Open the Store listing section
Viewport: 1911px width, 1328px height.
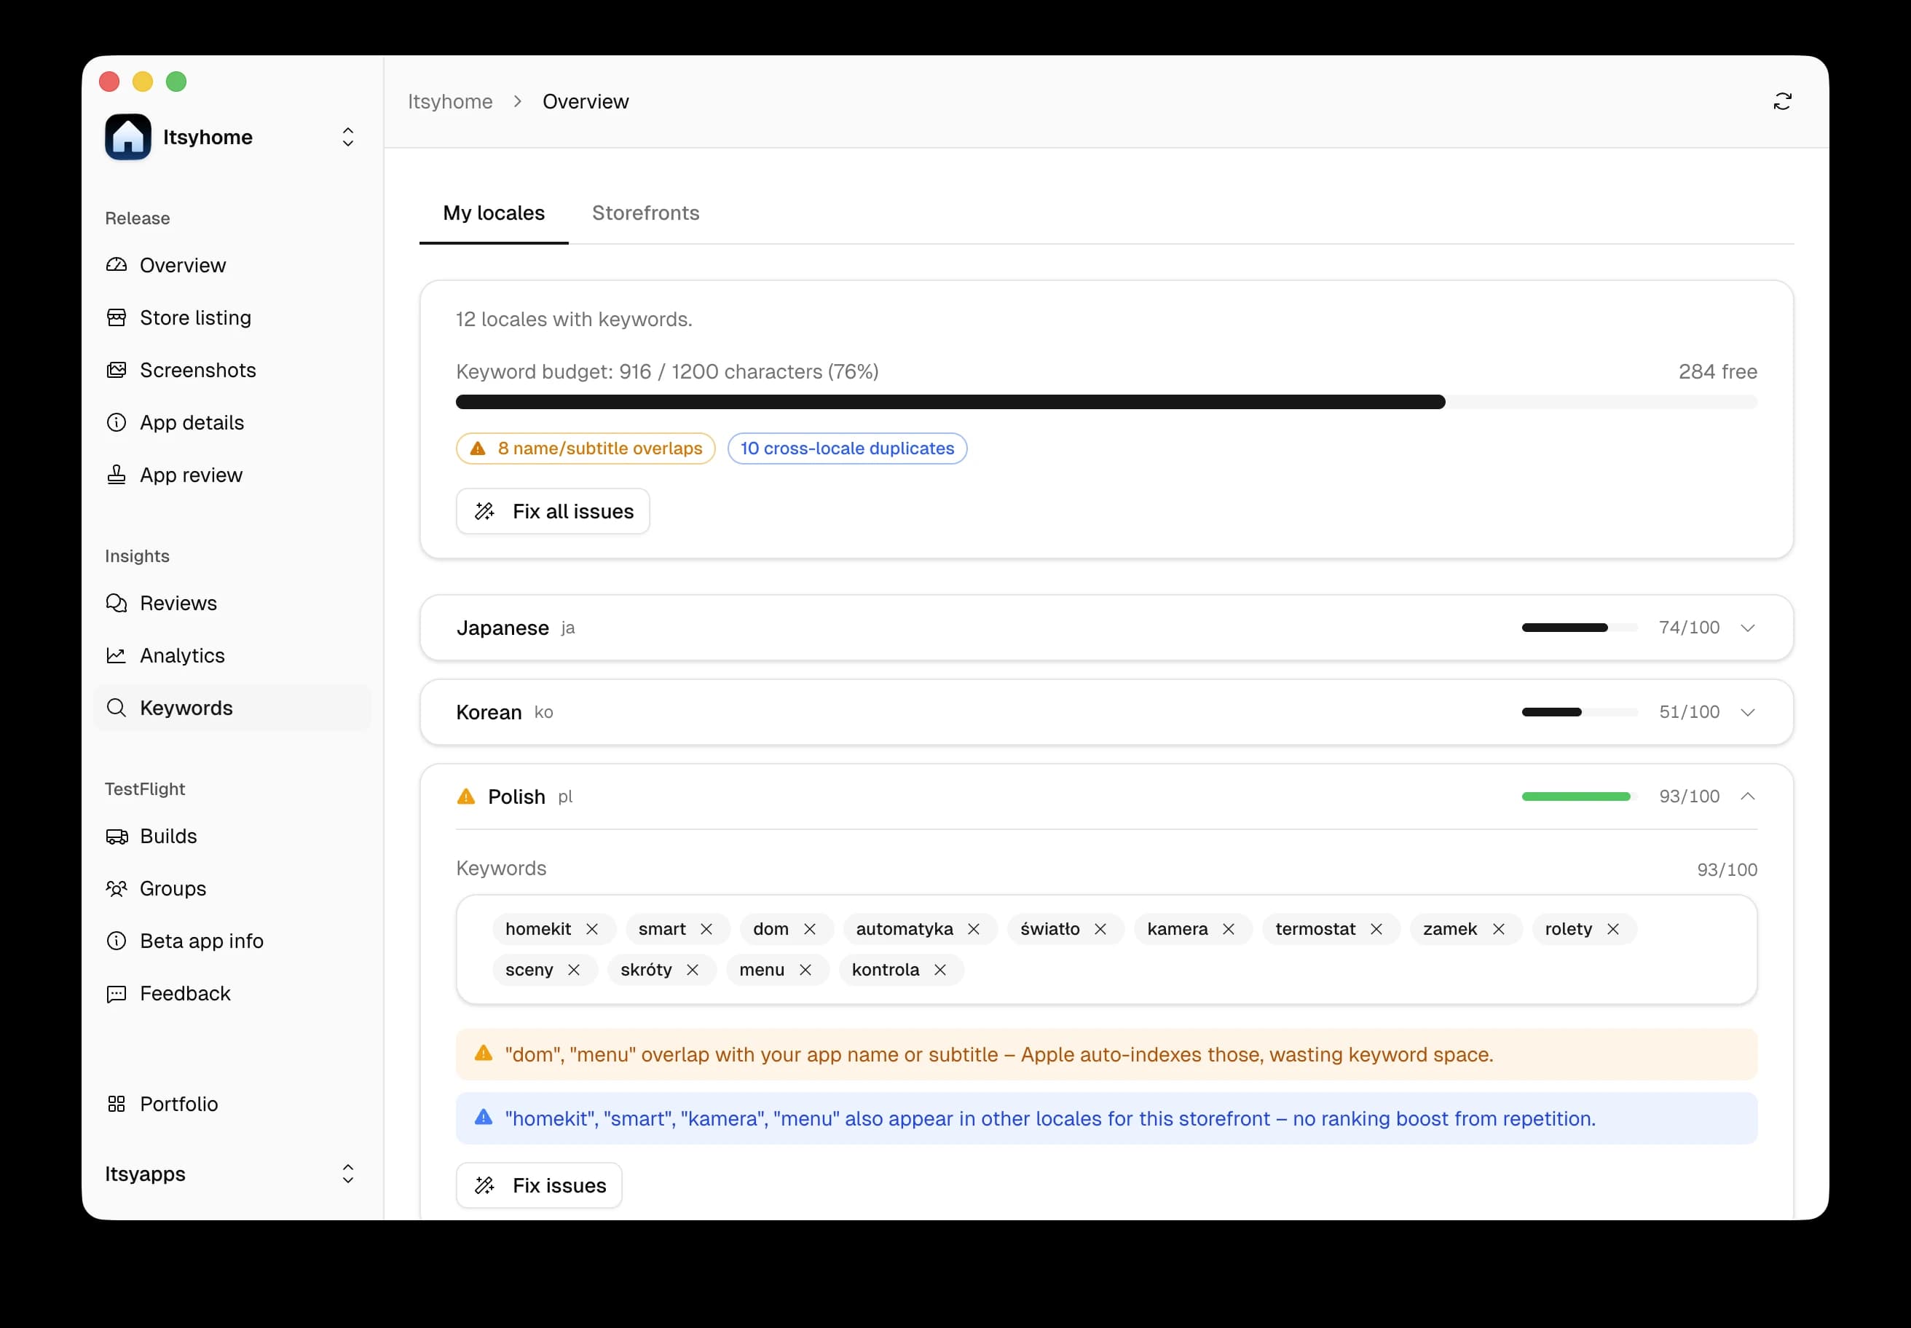[194, 317]
